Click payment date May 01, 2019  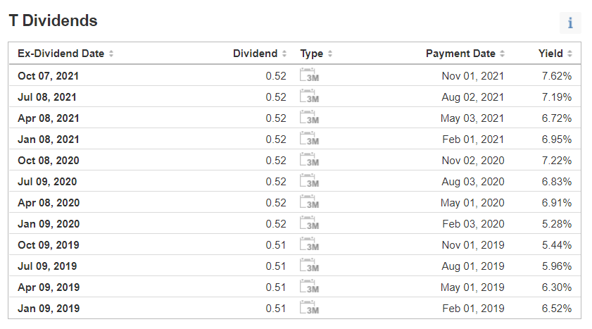[472, 287]
